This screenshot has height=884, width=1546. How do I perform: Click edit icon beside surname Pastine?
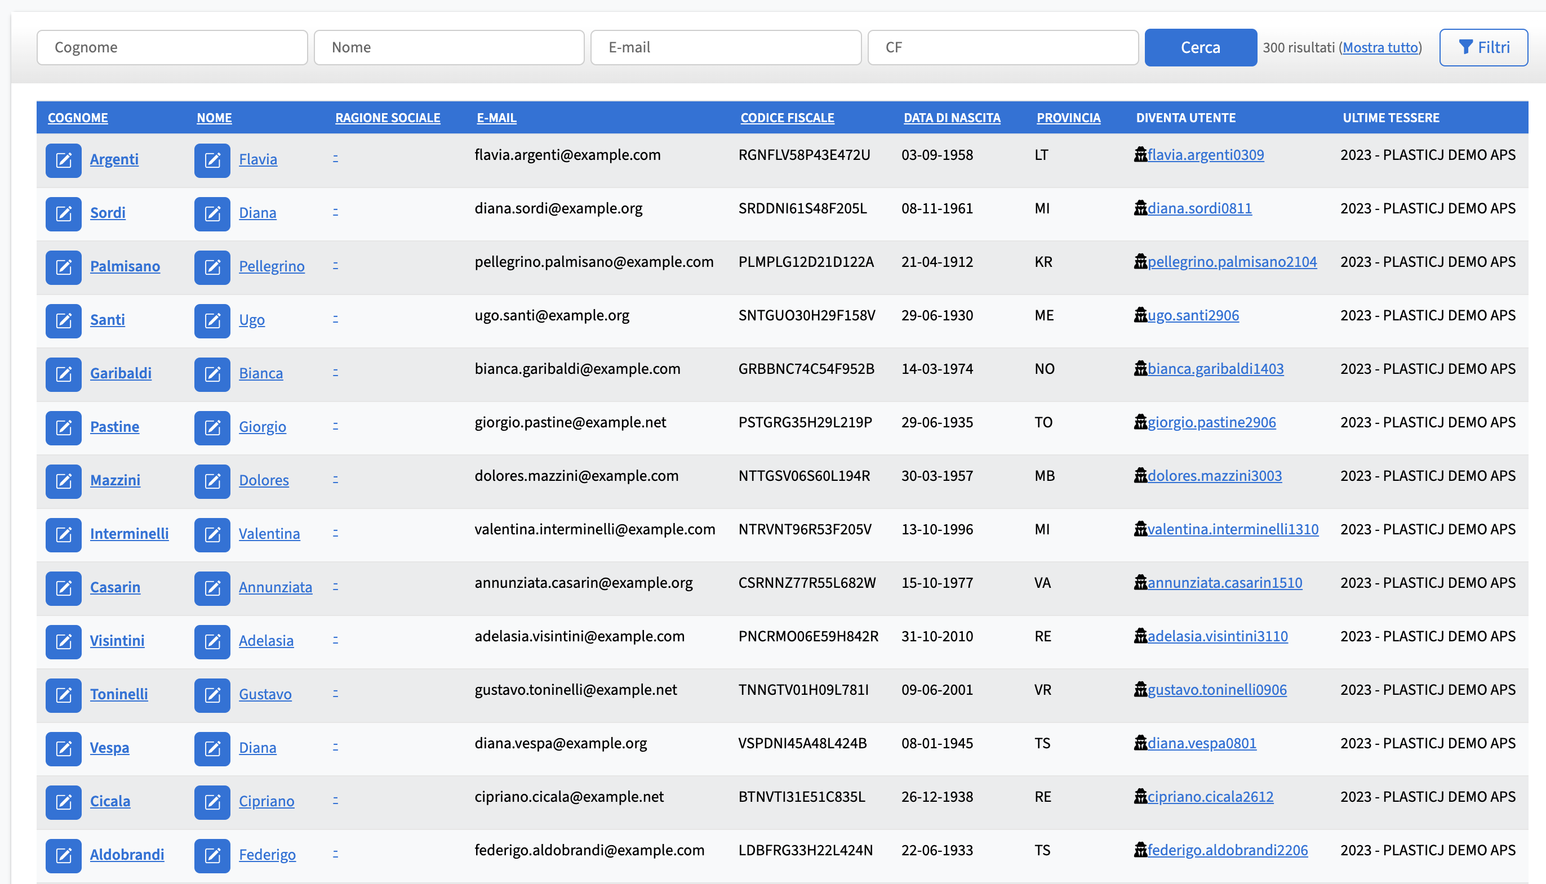coord(64,427)
